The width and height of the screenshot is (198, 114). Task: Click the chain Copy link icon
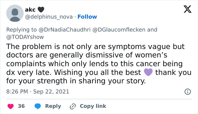point(73,106)
